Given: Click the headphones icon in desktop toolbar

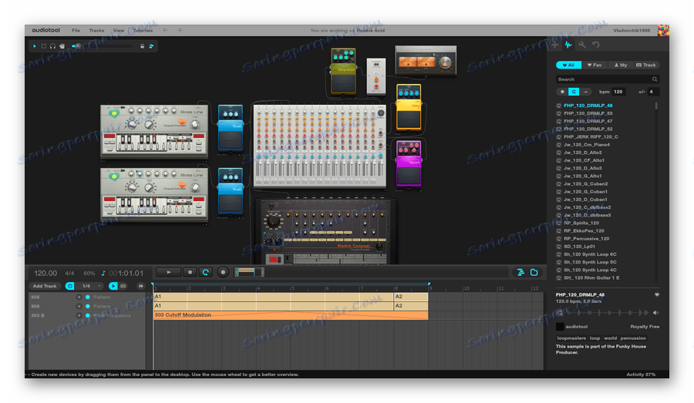Looking at the screenshot, I should click(x=52, y=46).
